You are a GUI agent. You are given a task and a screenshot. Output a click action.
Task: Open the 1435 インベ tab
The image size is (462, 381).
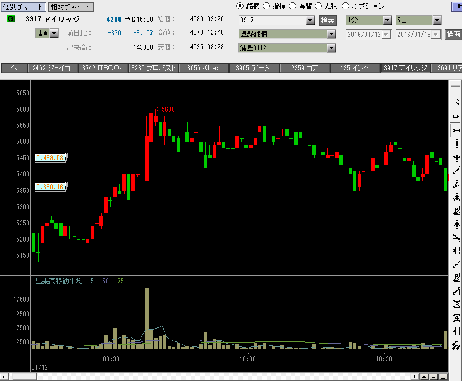tap(355, 68)
